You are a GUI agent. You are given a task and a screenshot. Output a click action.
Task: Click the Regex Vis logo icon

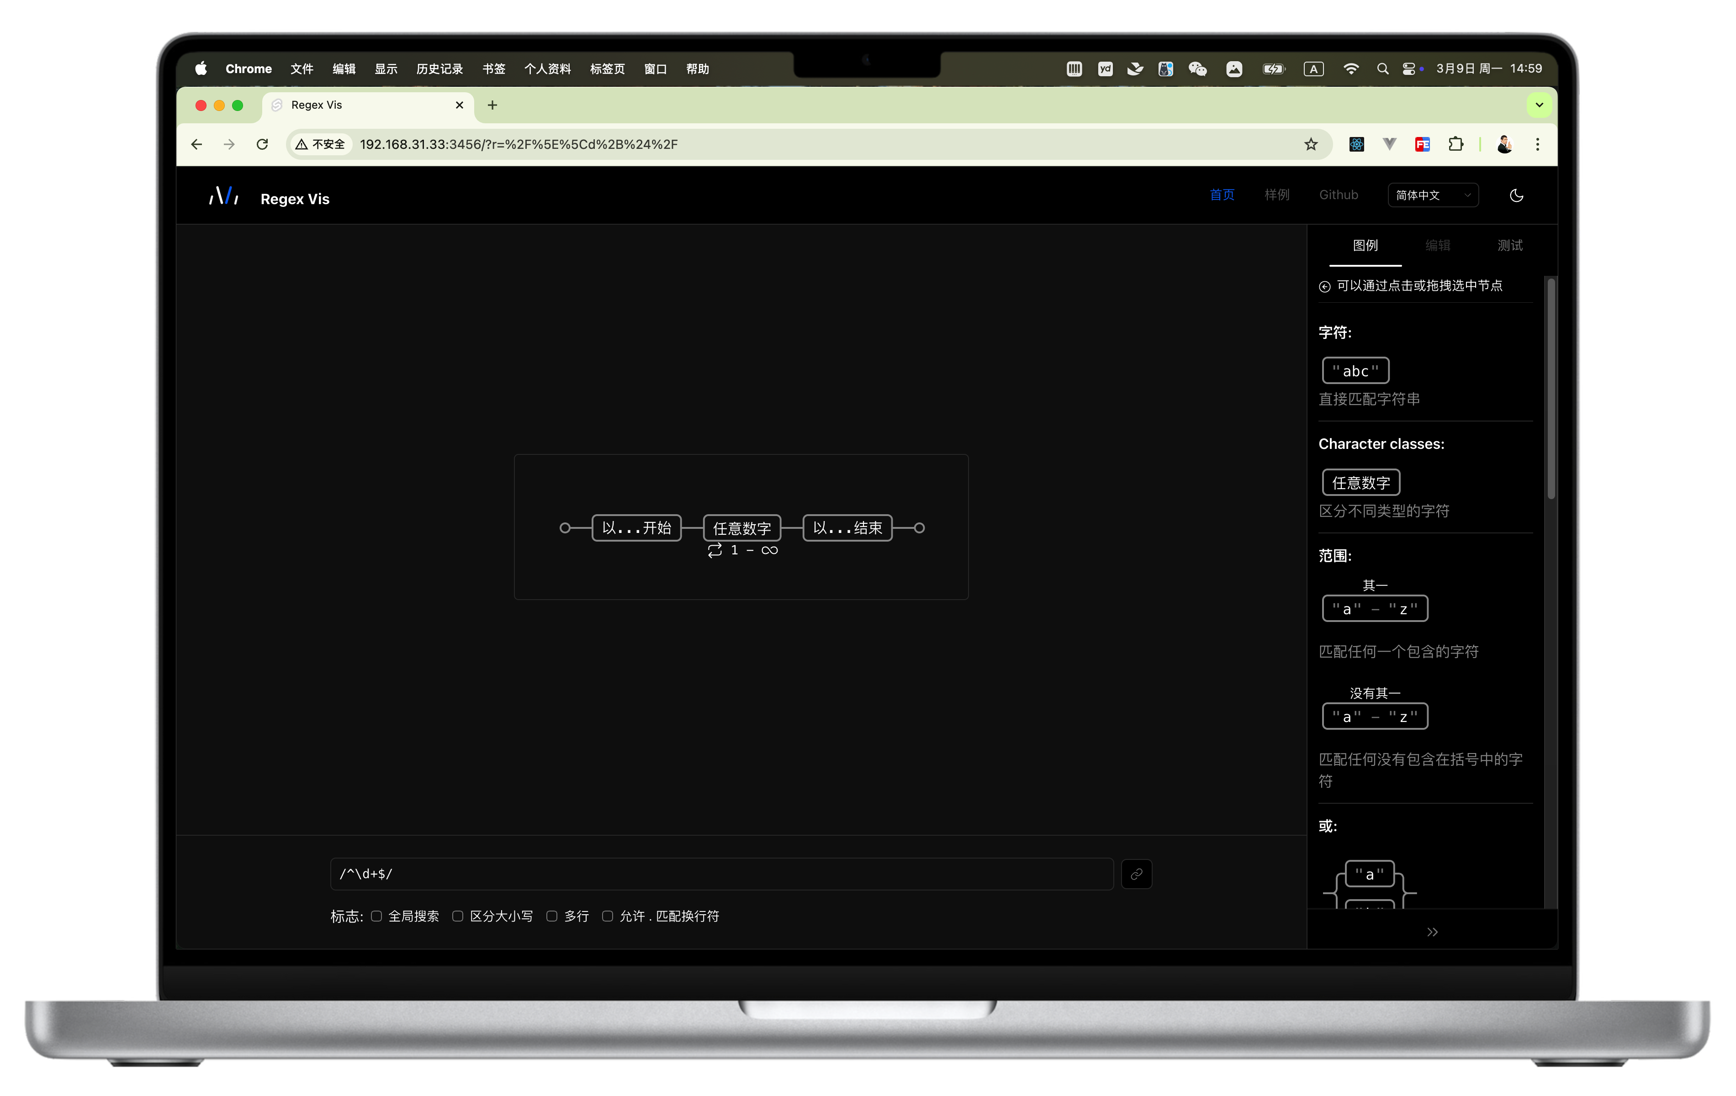point(223,196)
